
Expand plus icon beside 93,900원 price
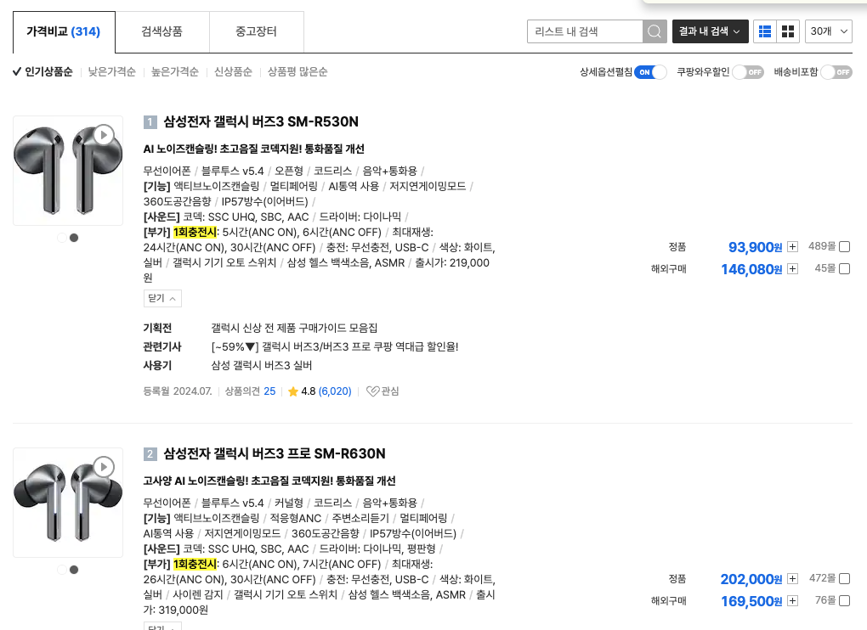coord(792,247)
